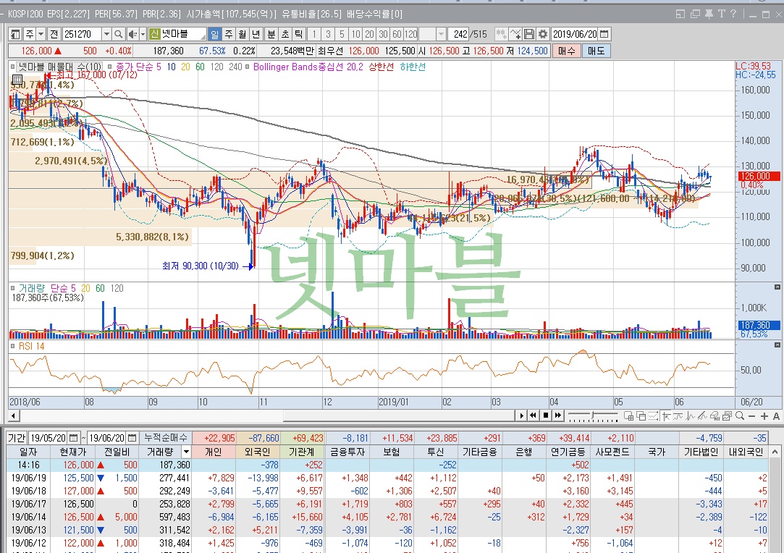
Task: Switch chart to minute 분 period
Action: coord(271,34)
